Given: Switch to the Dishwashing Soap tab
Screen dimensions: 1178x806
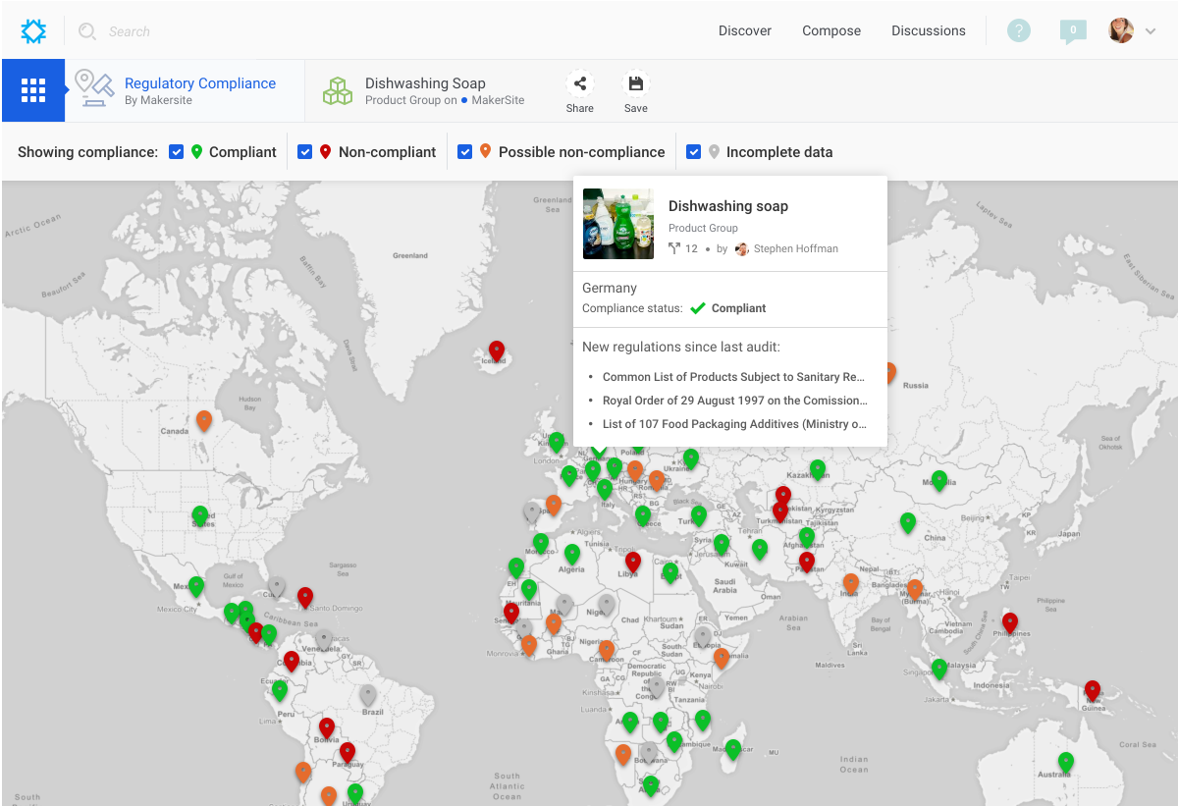Looking at the screenshot, I should coord(425,90).
